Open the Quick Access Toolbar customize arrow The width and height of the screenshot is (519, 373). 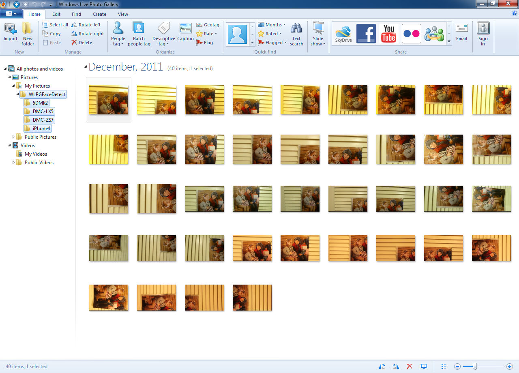(x=51, y=4)
